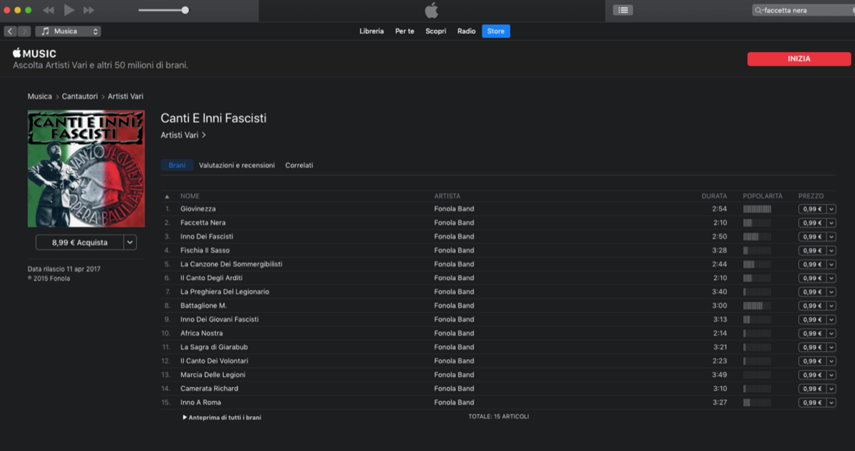Expand the album purchase options arrow
Image resolution: width=855 pixels, height=451 pixels.
click(130, 242)
